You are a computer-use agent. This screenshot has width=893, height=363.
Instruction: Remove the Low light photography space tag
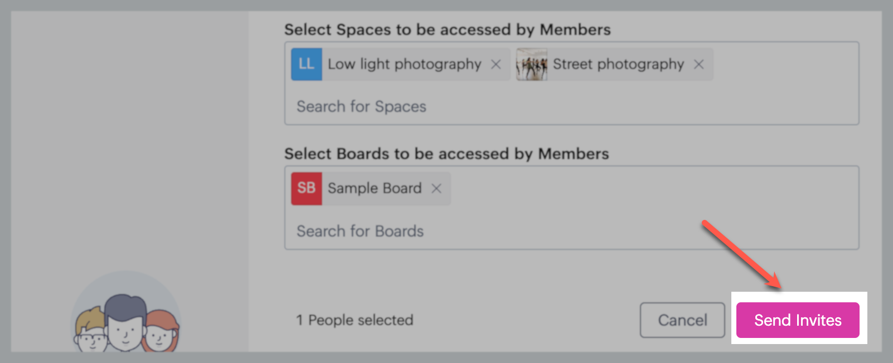(496, 65)
